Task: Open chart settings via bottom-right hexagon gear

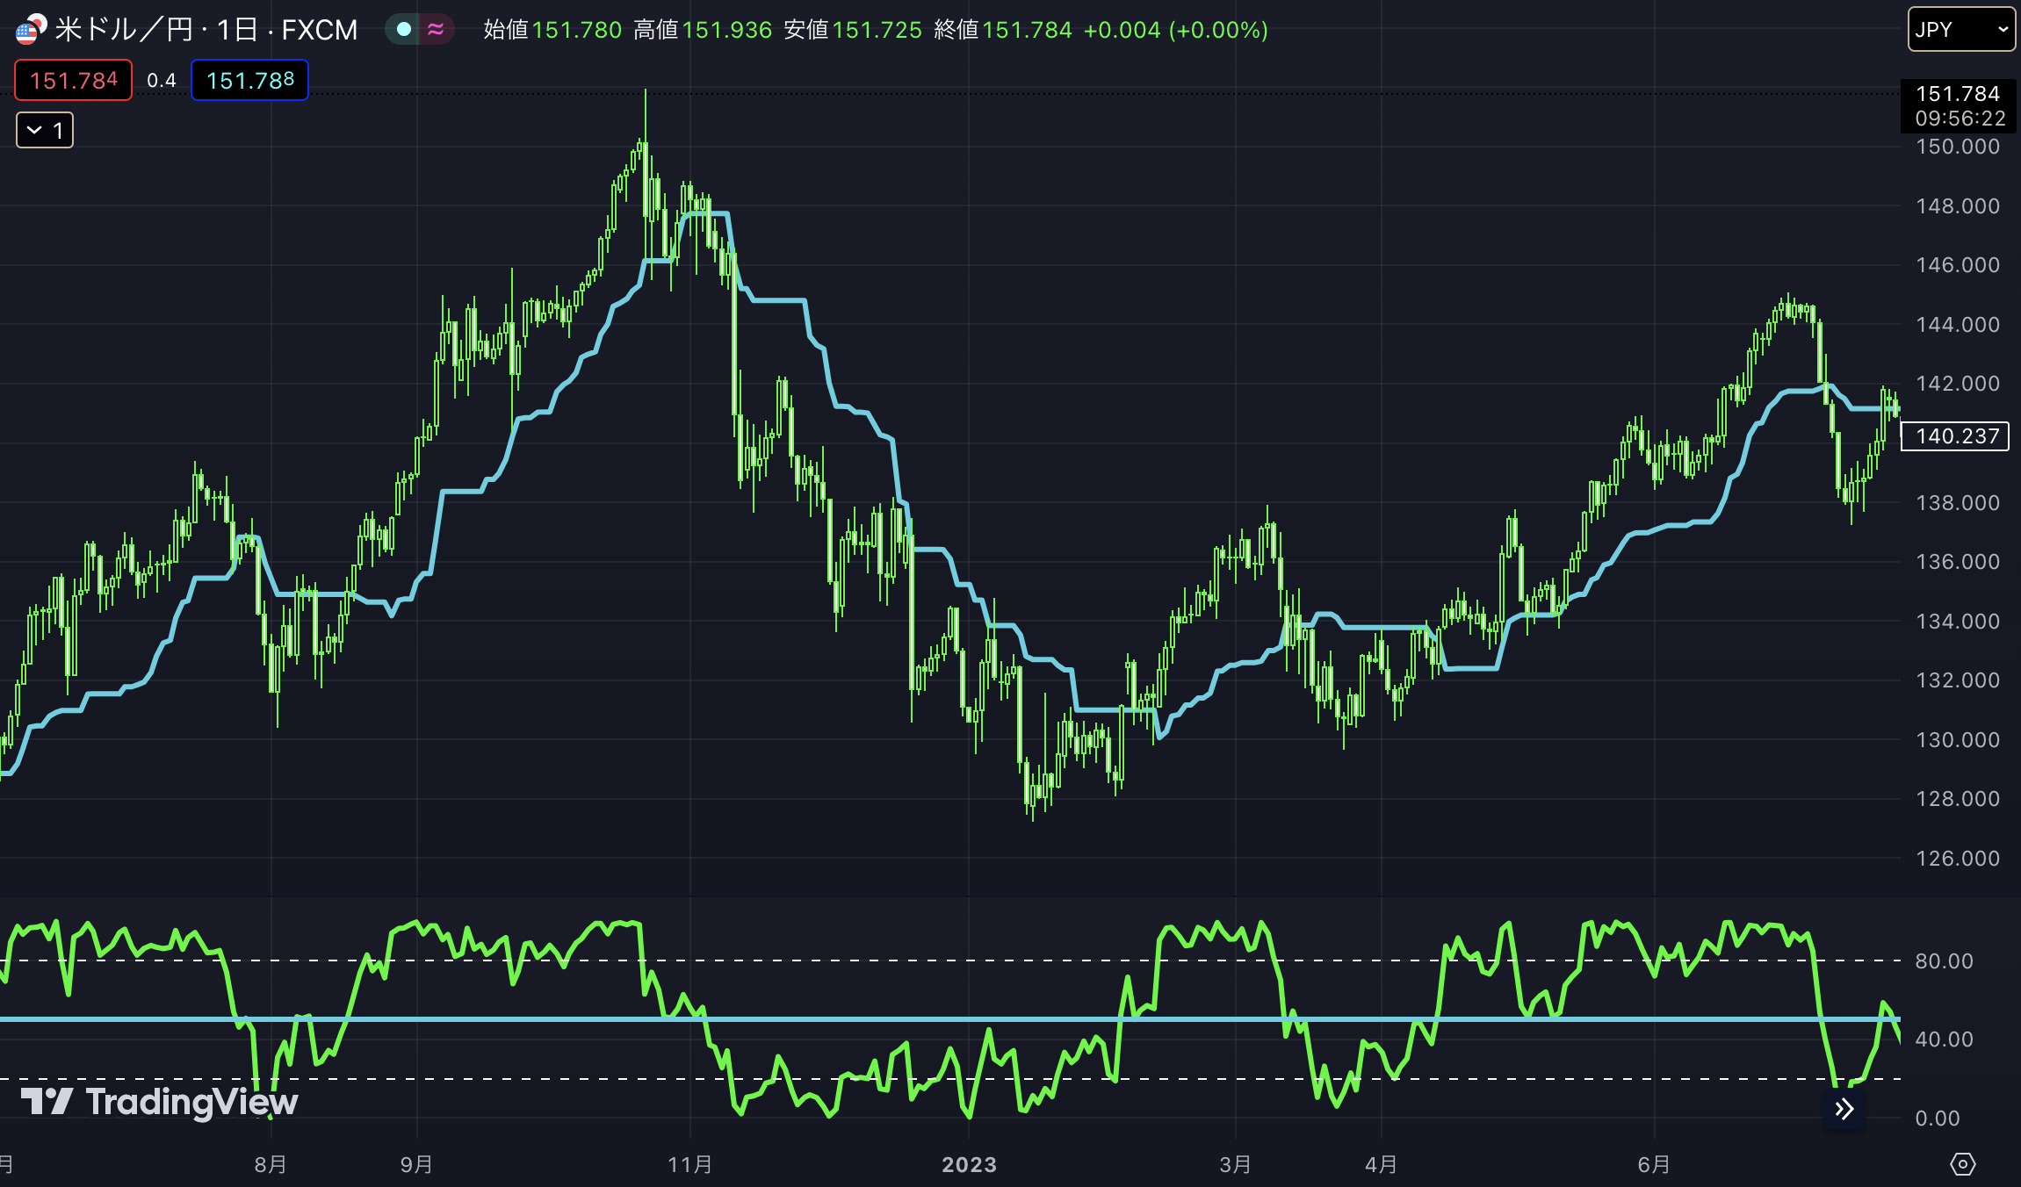Action: [x=1962, y=1164]
